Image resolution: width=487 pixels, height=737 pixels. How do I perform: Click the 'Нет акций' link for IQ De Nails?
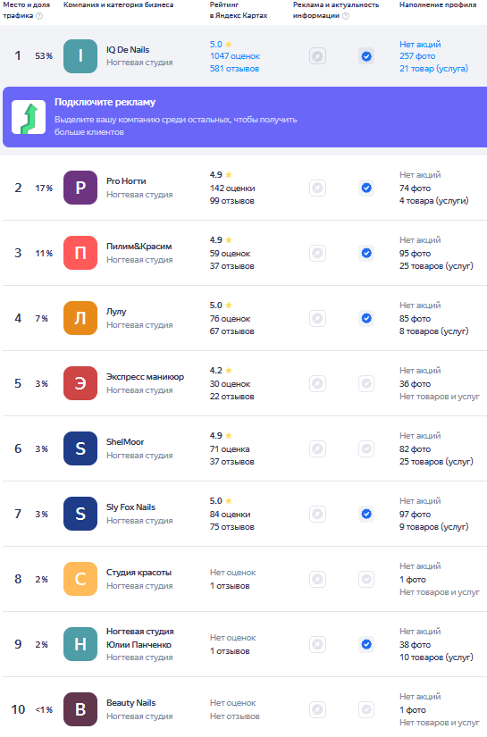tap(420, 44)
